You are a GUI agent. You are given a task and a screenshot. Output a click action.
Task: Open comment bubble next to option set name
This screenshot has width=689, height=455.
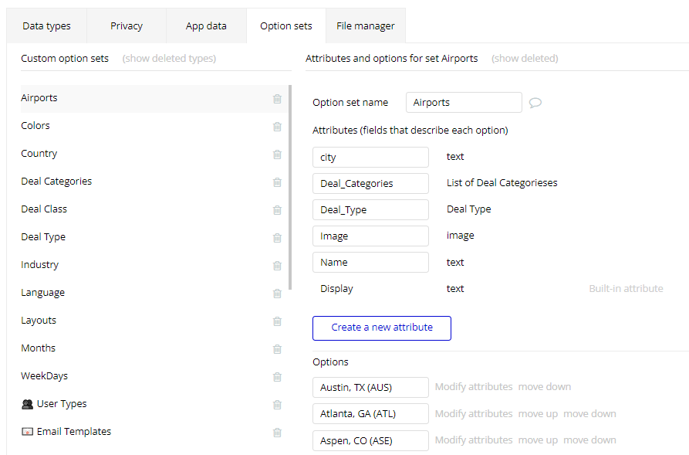point(535,103)
